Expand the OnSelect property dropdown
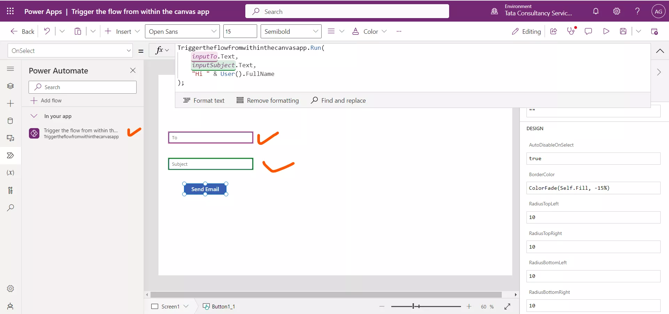Viewport: 669px width, 314px height. 129,50
